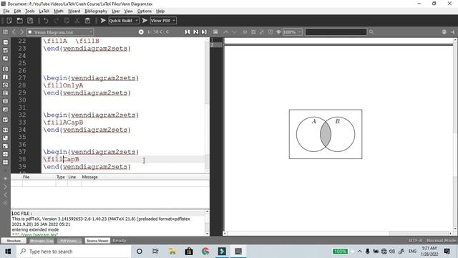This screenshot has height=258, width=458.
Task: Run View PDF with arrow icon
Action: pyautogui.click(x=145, y=21)
